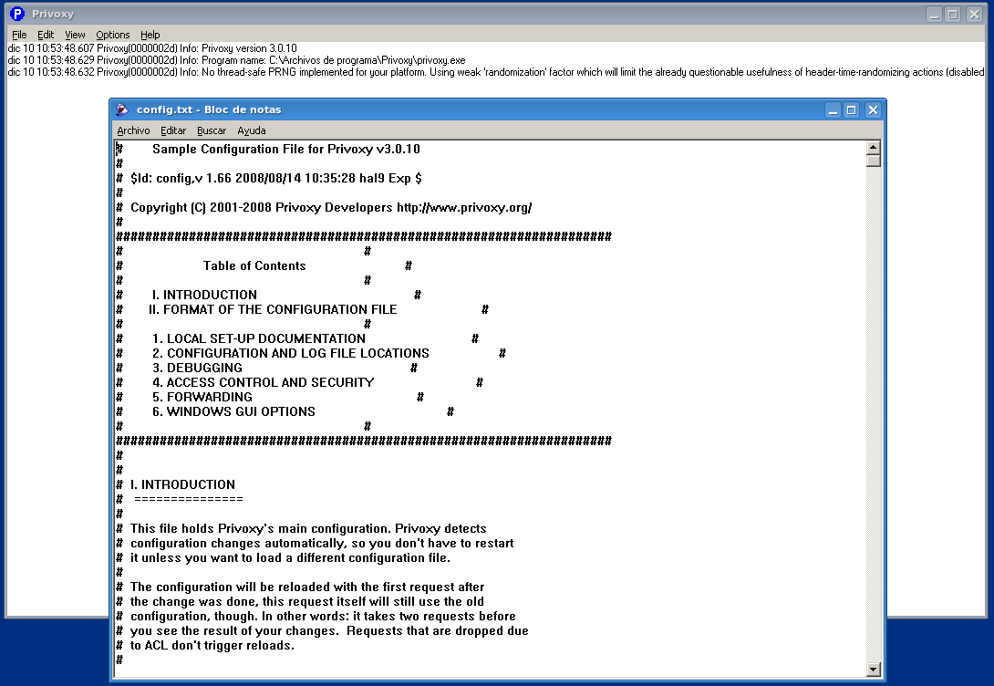The height and width of the screenshot is (686, 994).
Task: Maximize the Privoxy window
Action: pyautogui.click(x=953, y=14)
